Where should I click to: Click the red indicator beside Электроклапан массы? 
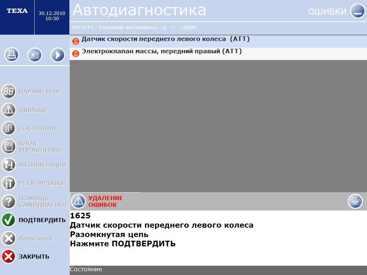tap(76, 54)
